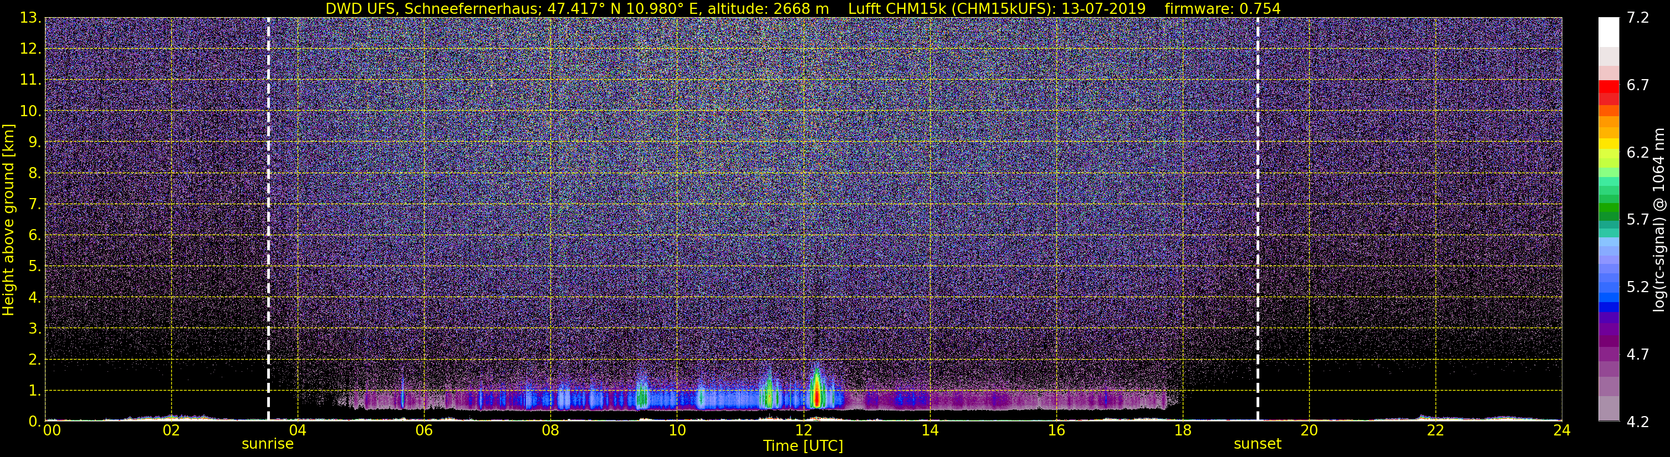Click the colorbar tick value 6.7

1638,85
